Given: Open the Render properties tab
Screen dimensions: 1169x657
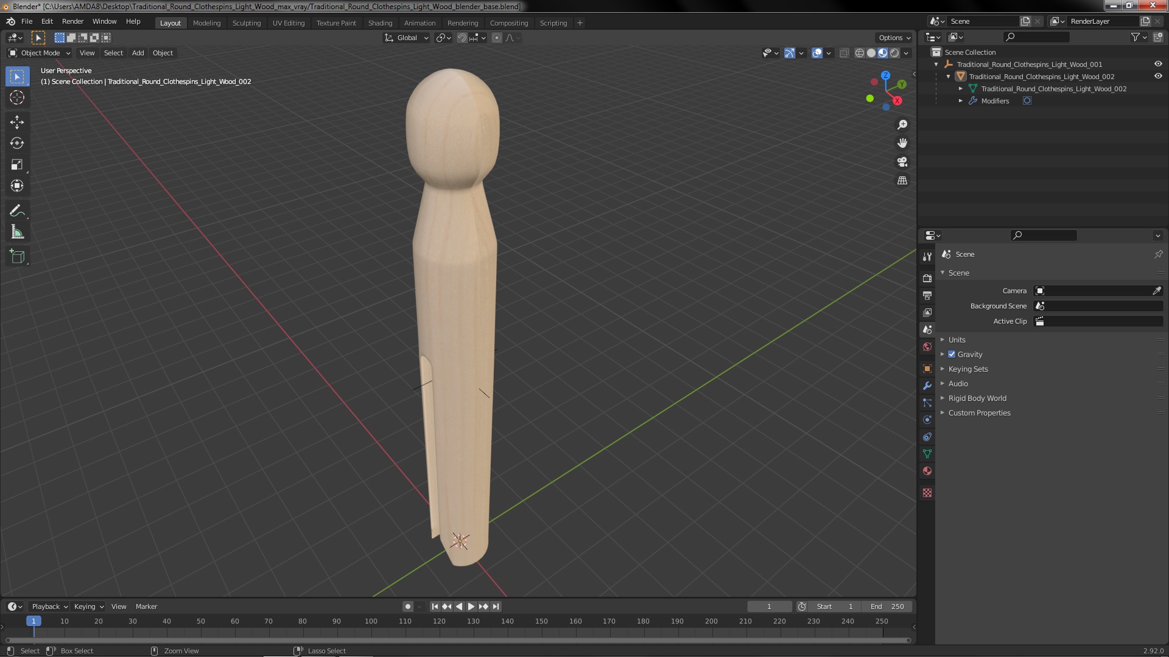Looking at the screenshot, I should [927, 278].
